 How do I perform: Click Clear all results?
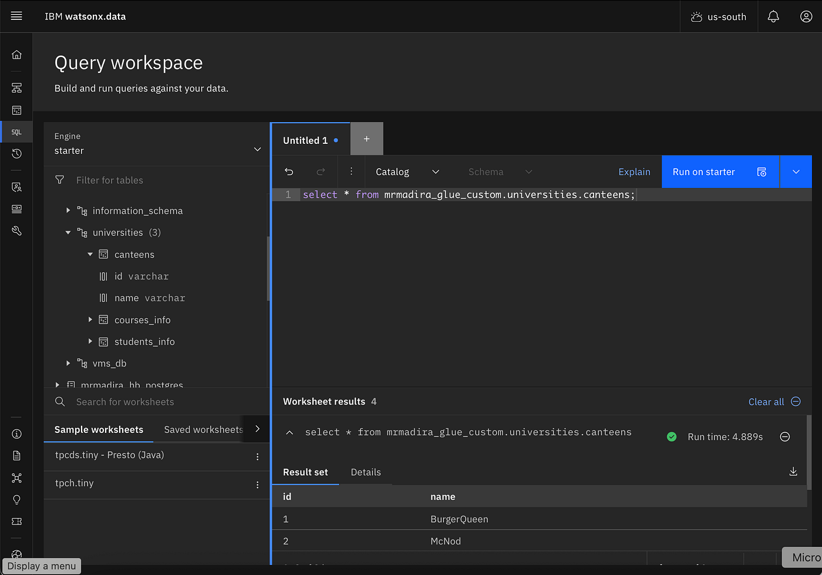point(774,402)
